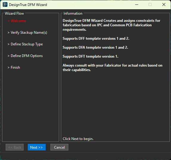Minimize the DesignTrue DFM Wizard window
The width and height of the screenshot is (171, 160).
(x=137, y=4)
